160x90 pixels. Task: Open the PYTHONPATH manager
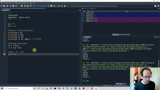click(62, 6)
